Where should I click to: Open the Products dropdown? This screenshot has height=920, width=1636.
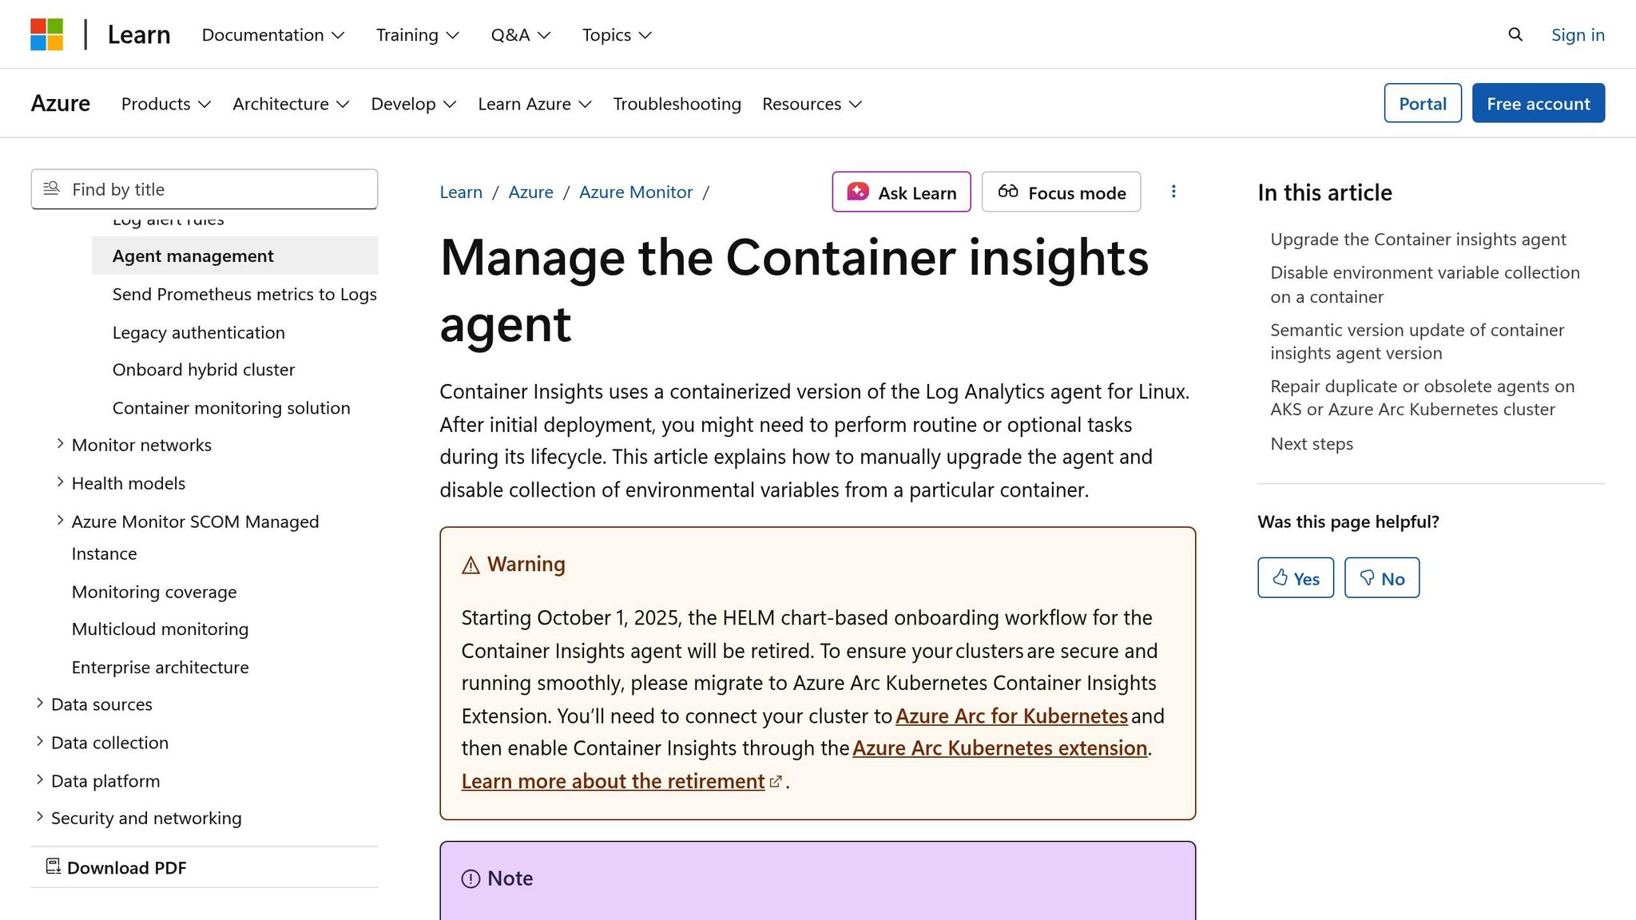[165, 104]
